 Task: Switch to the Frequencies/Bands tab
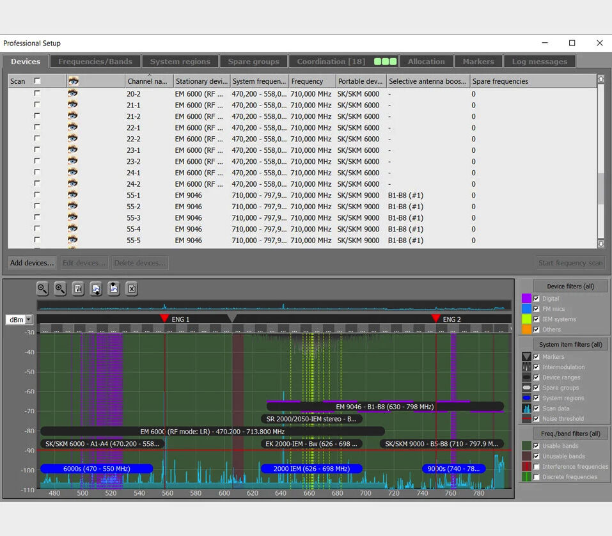(95, 61)
